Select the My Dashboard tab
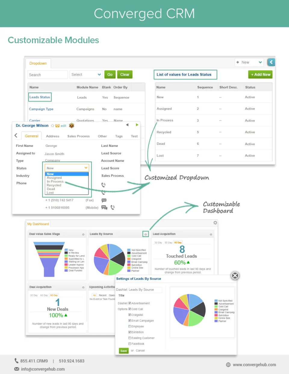Image resolution: width=289 pixels, height=374 pixels. 38,224
